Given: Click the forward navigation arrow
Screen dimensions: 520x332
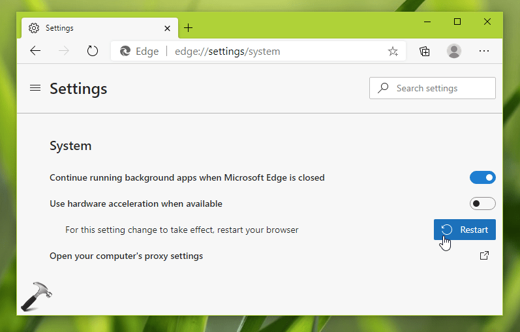Looking at the screenshot, I should coord(64,51).
